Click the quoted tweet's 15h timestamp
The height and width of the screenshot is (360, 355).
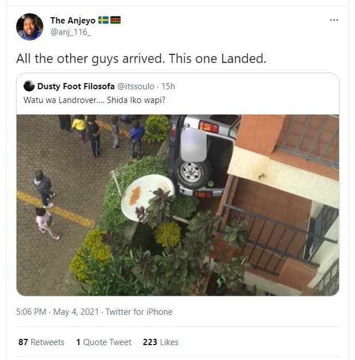tap(168, 86)
